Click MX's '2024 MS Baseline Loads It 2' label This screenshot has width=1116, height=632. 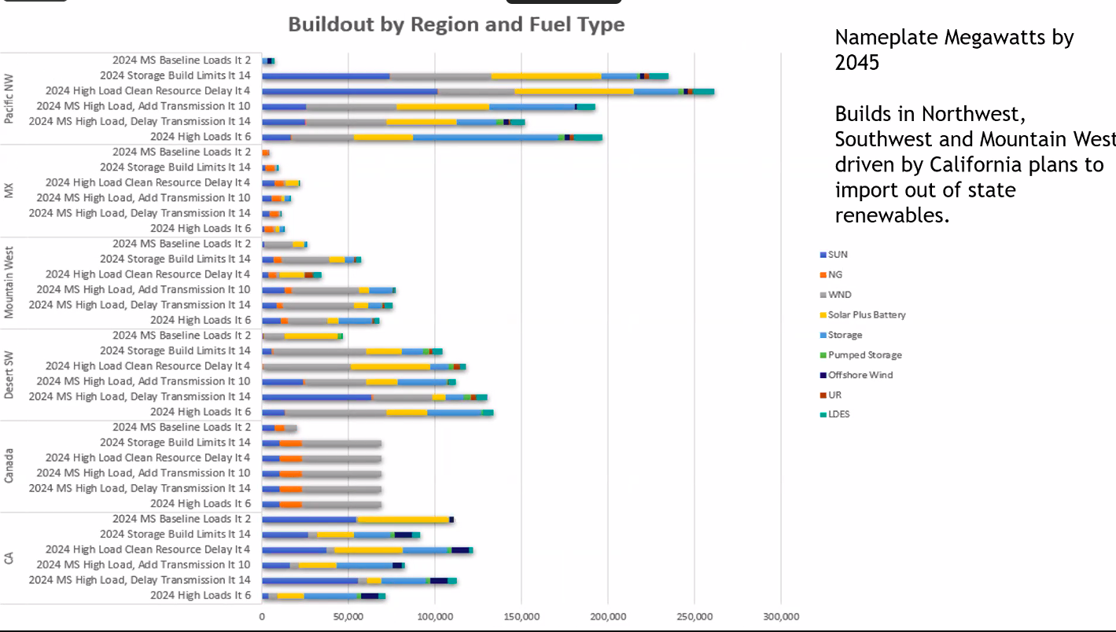(182, 152)
